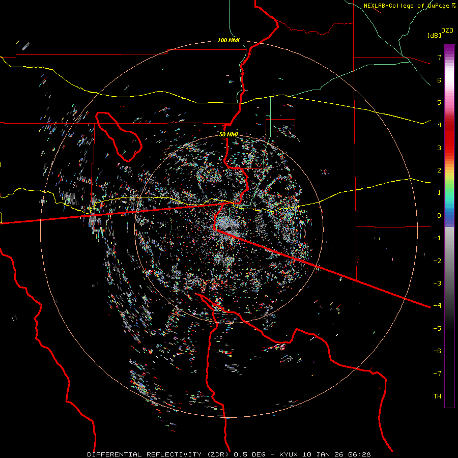Image resolution: width=458 pixels, height=458 pixels.
Task: Click the green-cyan segment of the color bar
Action: coord(449,194)
